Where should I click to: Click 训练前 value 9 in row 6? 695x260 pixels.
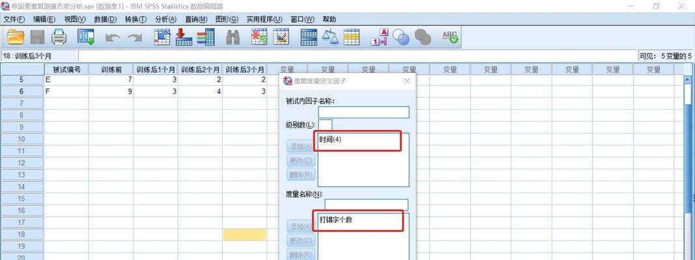coord(111,92)
